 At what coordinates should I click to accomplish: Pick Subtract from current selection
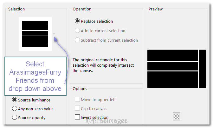77,40
